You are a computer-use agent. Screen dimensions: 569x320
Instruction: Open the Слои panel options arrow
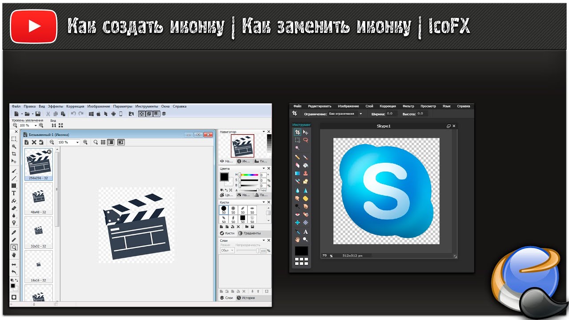click(263, 240)
